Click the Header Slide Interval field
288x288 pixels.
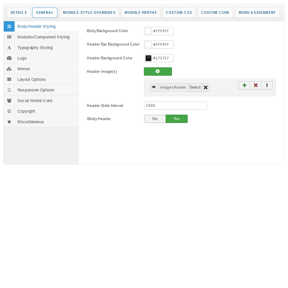pos(175,105)
